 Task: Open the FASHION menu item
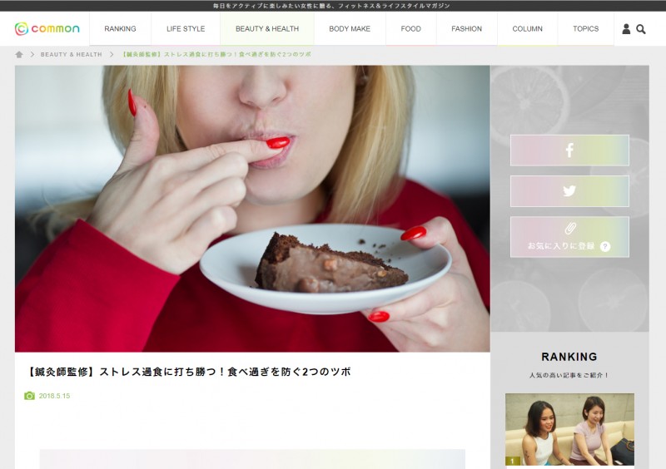(466, 29)
